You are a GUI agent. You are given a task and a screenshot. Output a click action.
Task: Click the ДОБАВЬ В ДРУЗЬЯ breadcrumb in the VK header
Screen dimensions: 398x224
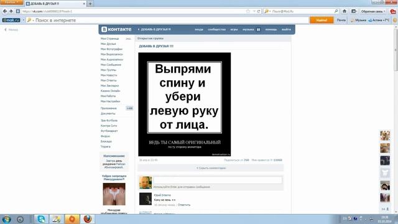coord(154,29)
